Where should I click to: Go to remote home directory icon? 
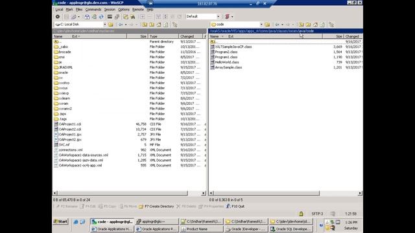point(316,25)
